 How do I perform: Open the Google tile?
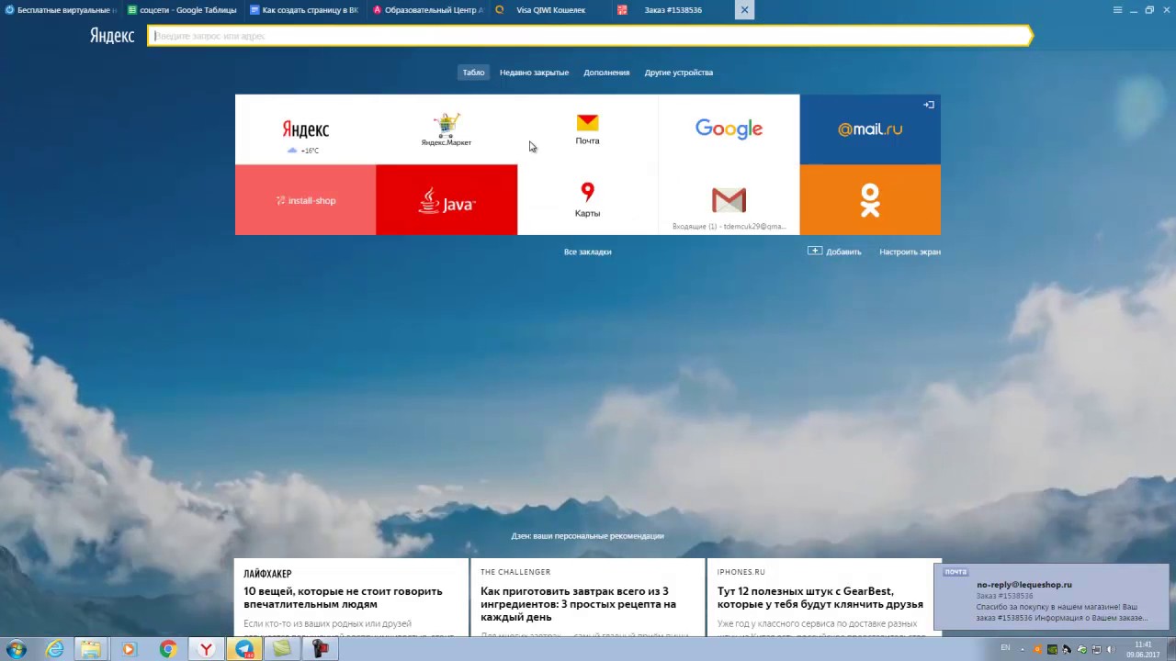pos(729,129)
